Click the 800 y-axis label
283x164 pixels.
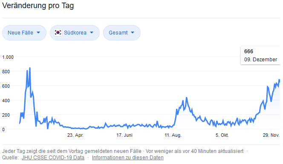tap(6, 72)
